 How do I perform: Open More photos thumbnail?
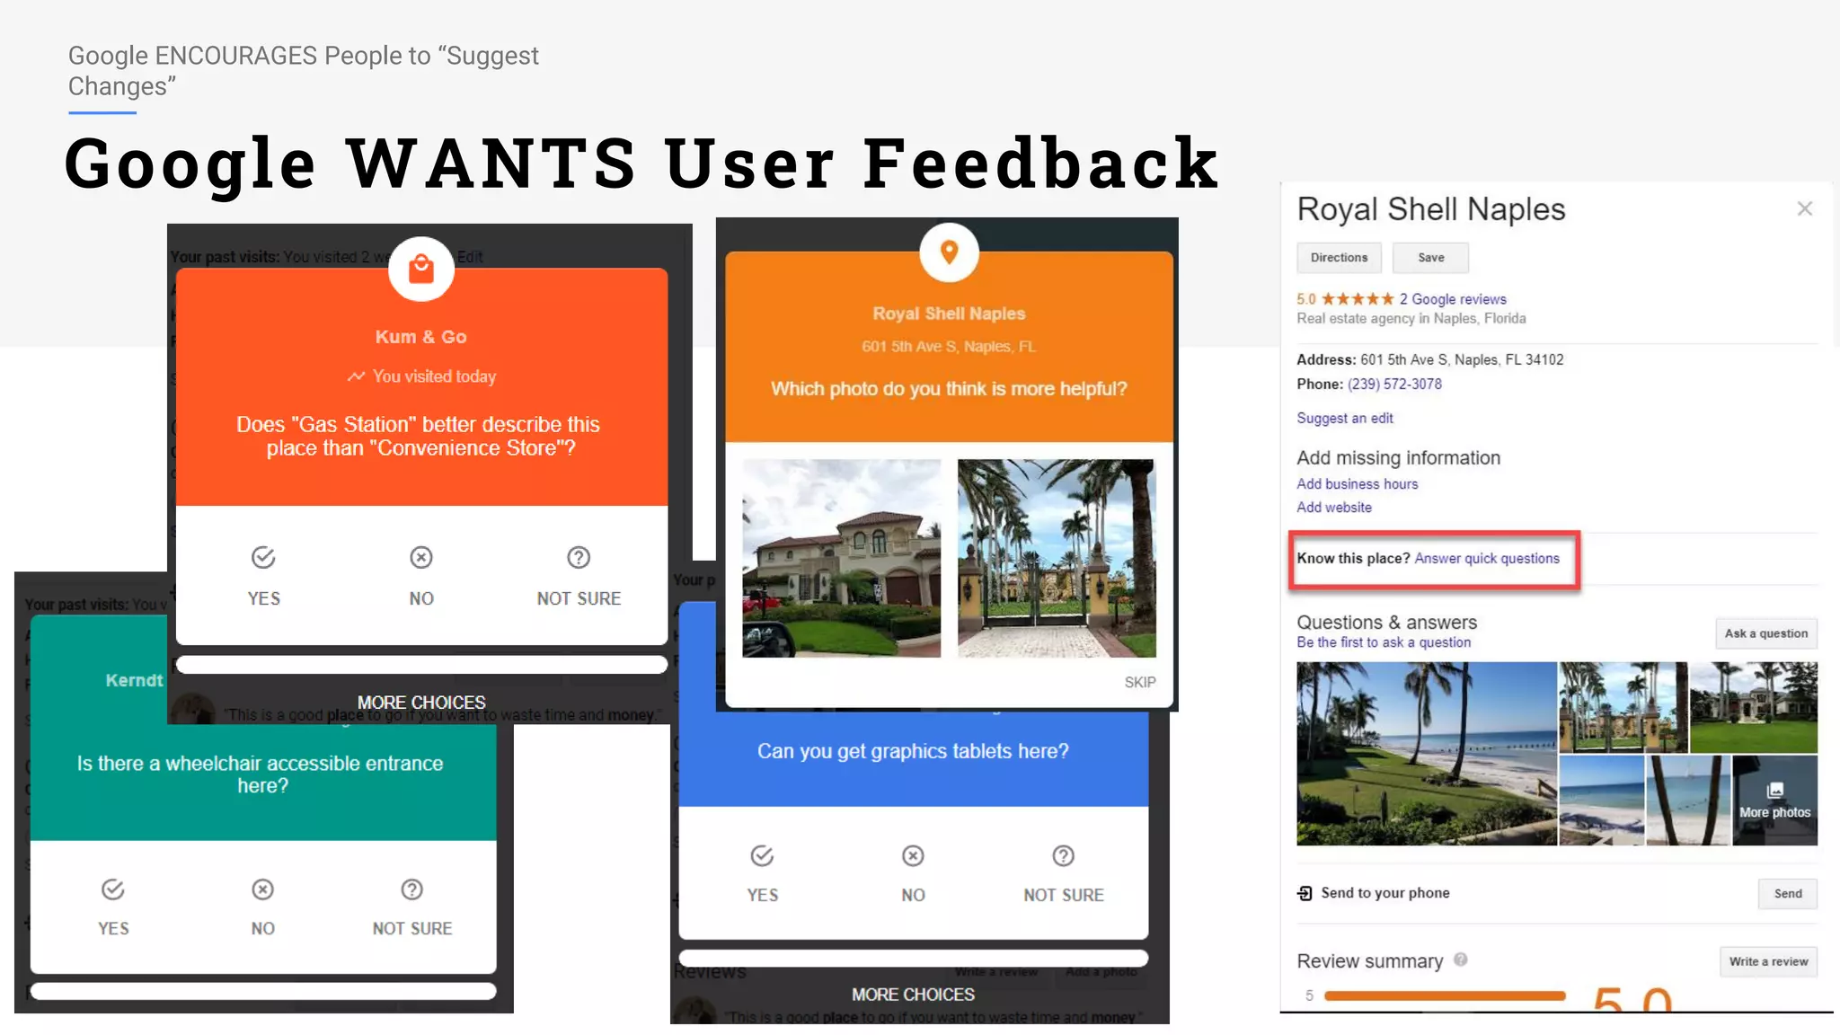[1774, 801]
